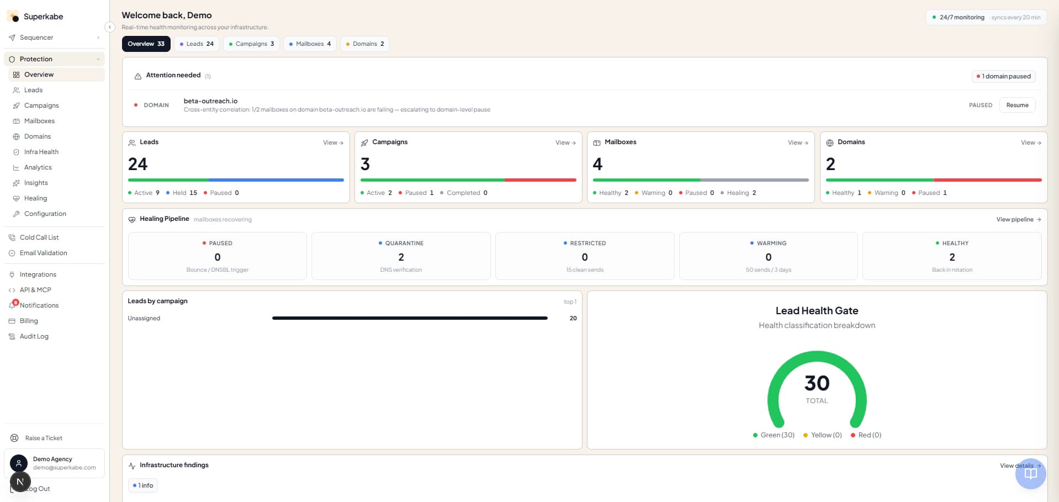Switch to the Campaigns 3 tab
This screenshot has height=502, width=1059.
coord(251,44)
